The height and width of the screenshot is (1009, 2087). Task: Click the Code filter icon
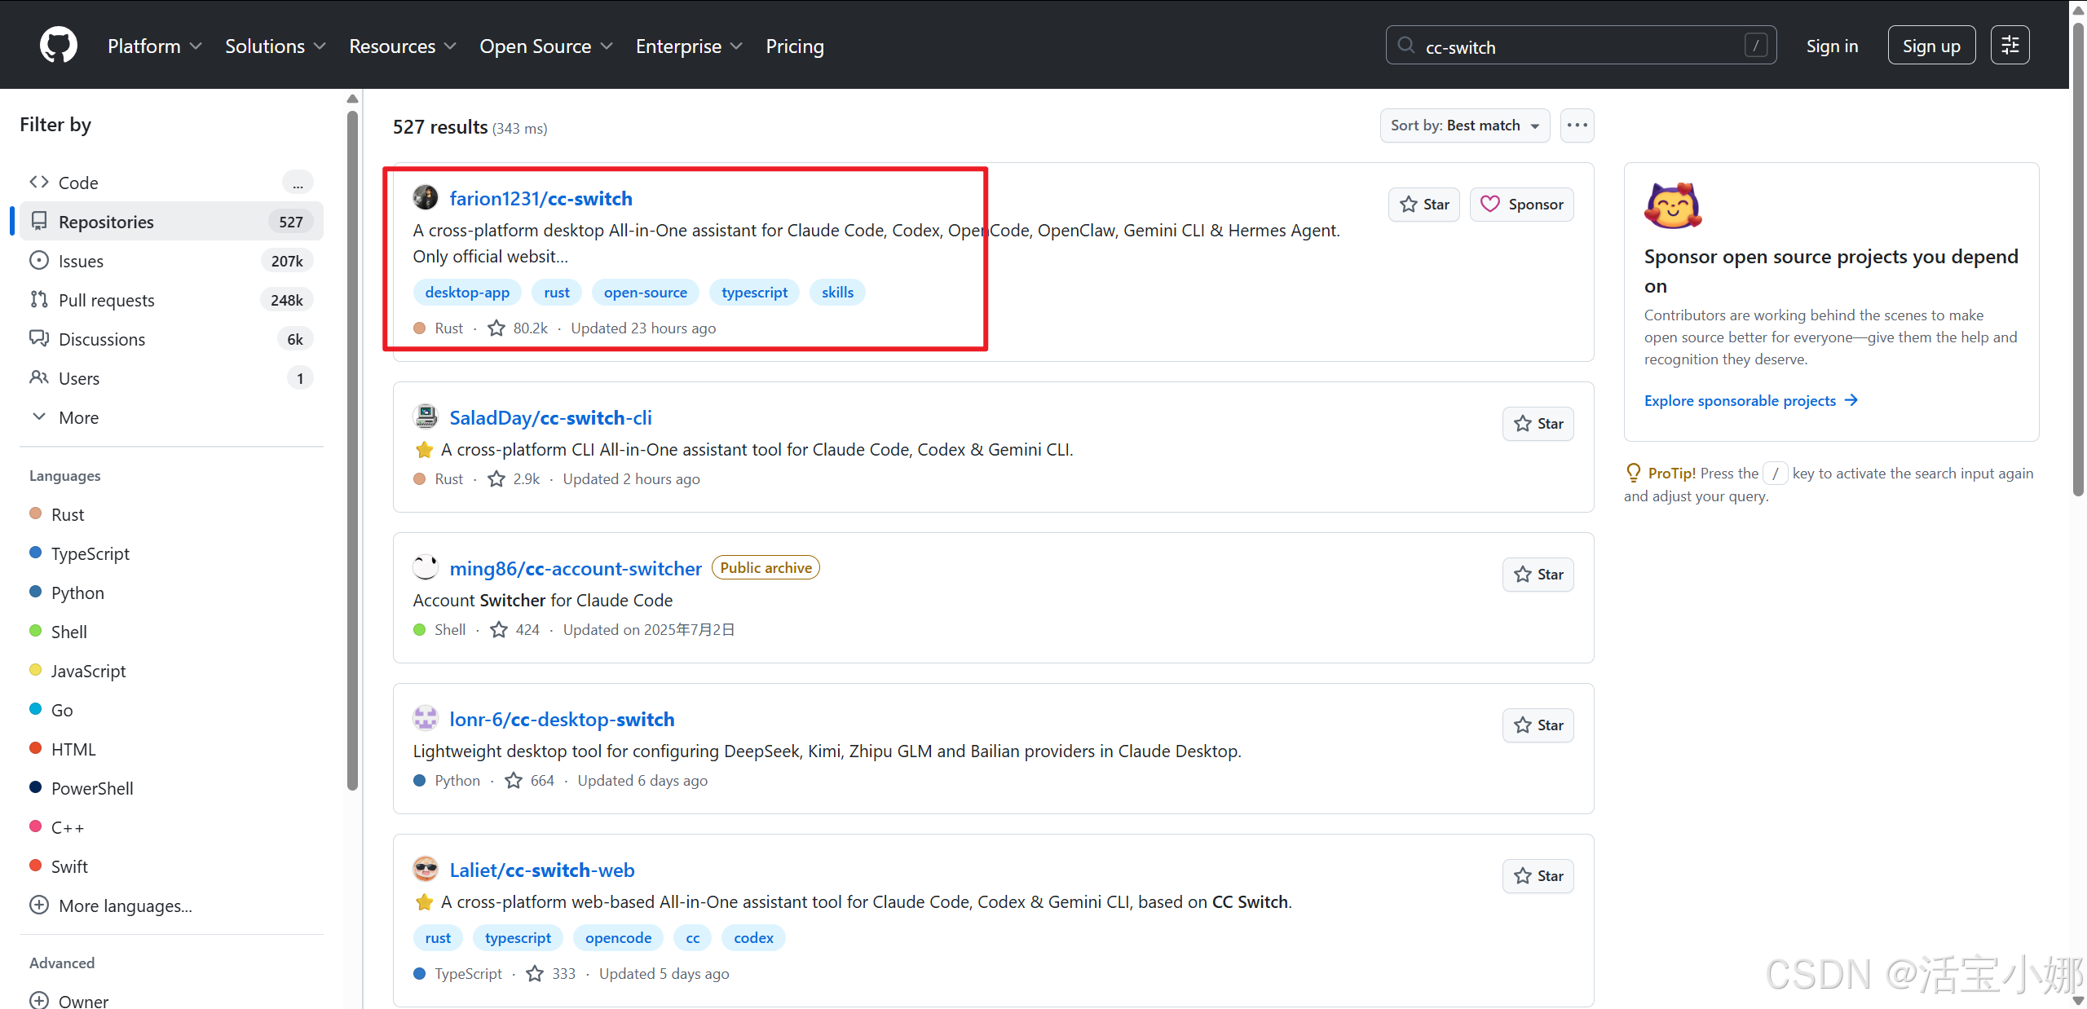(39, 182)
